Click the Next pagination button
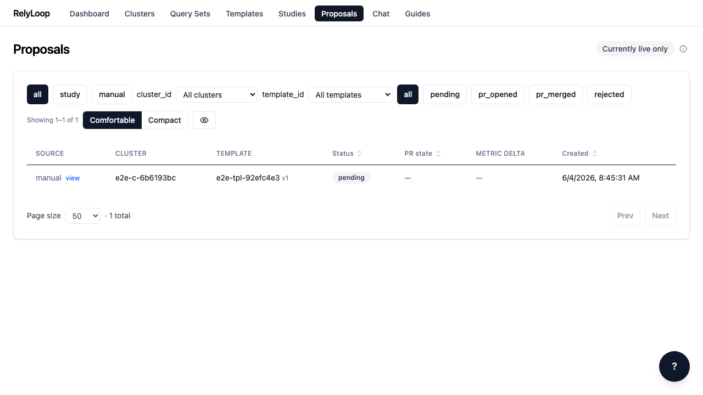This screenshot has width=703, height=395. [660, 216]
